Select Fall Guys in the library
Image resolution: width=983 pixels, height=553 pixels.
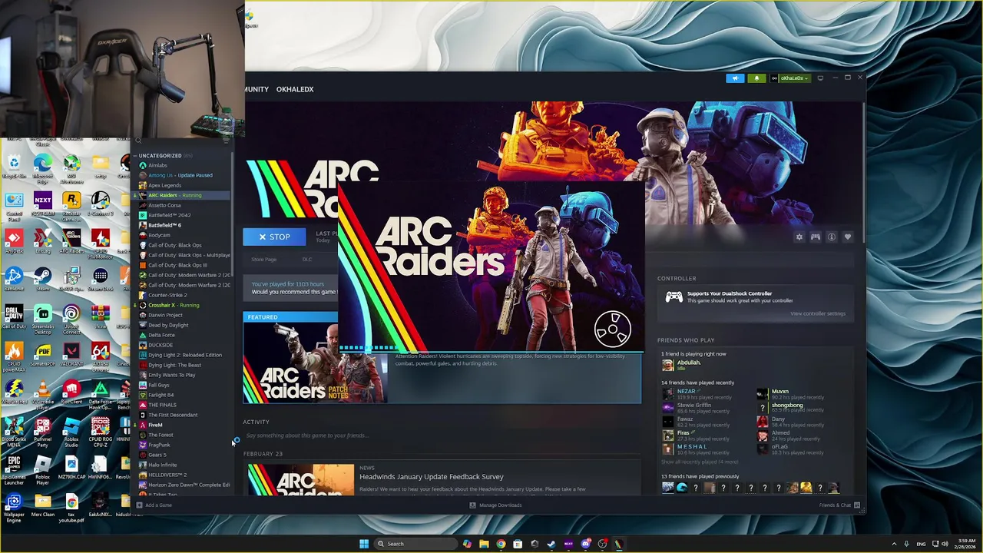point(154,385)
